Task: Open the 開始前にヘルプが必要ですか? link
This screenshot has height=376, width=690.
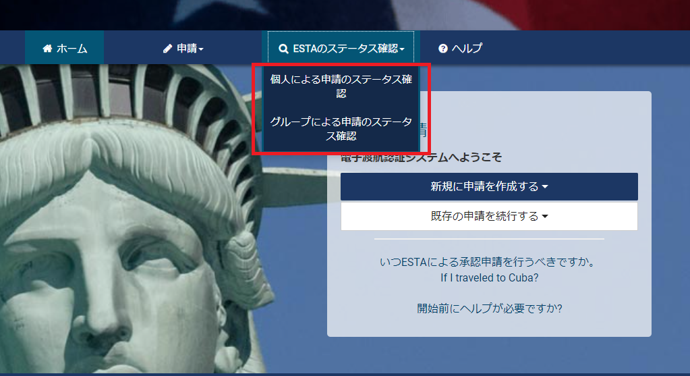Action: [489, 308]
